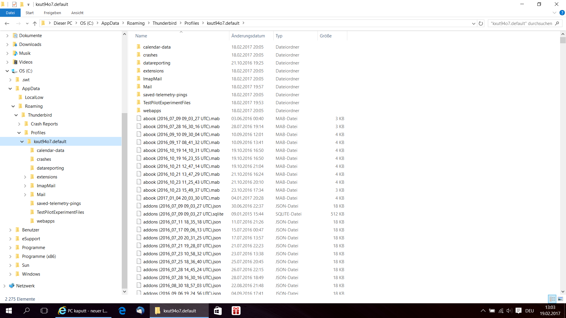Collapse the Thunderbird tree node
The width and height of the screenshot is (566, 318).
click(x=16, y=115)
